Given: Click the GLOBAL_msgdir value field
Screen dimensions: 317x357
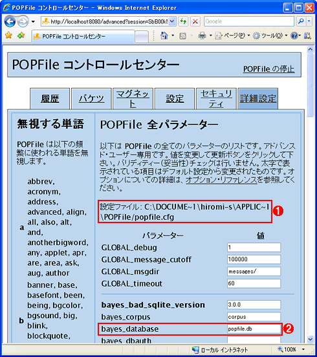Looking at the screenshot, I should tap(254, 272).
